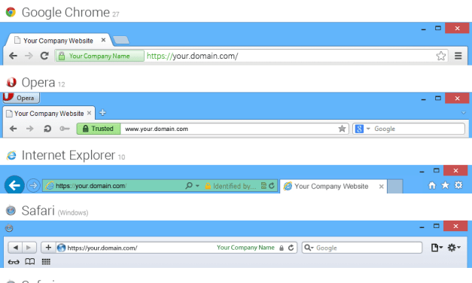Select Chrome's Your Company Website tab

58,41
